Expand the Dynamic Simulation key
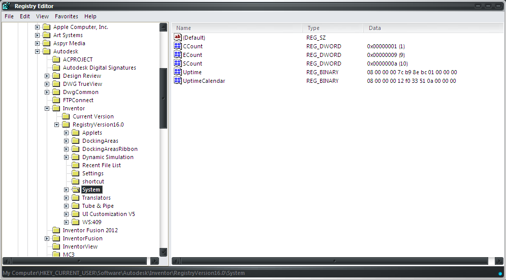Viewport: 506px width, 280px height. (x=67, y=158)
